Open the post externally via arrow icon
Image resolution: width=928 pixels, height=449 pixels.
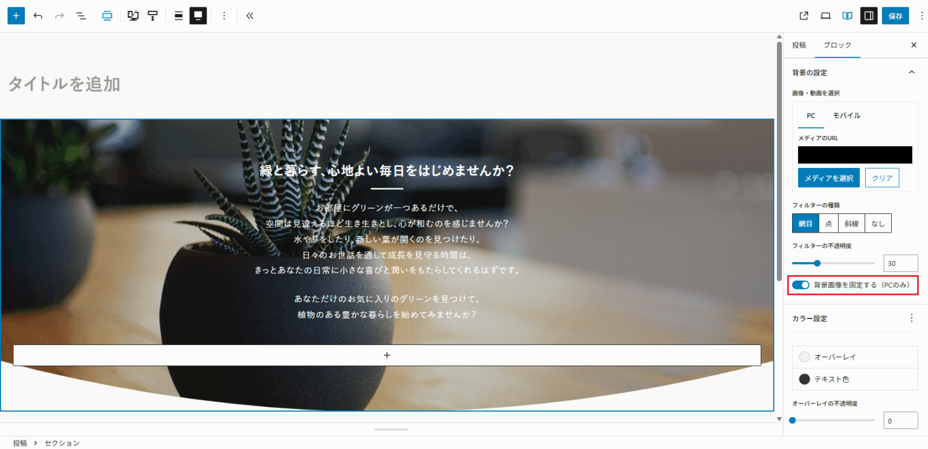(x=804, y=15)
